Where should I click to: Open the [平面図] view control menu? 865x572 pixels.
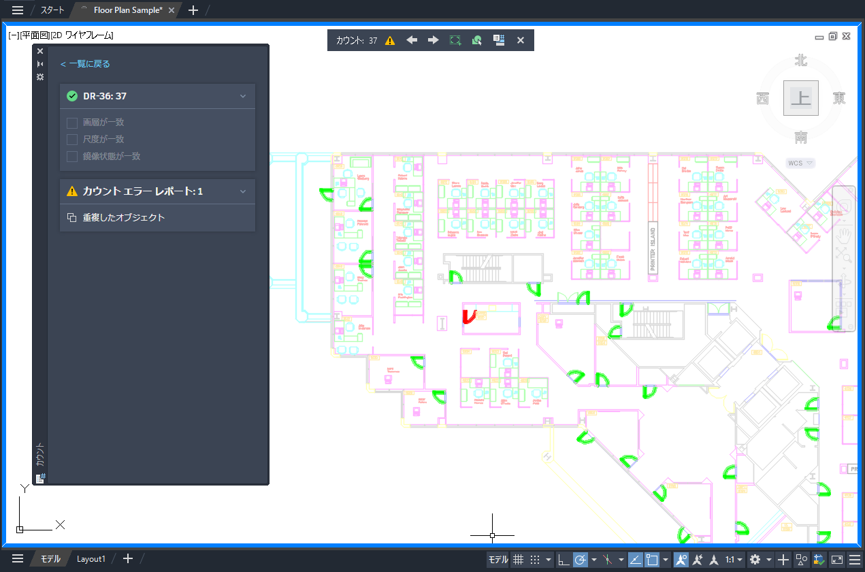(34, 35)
